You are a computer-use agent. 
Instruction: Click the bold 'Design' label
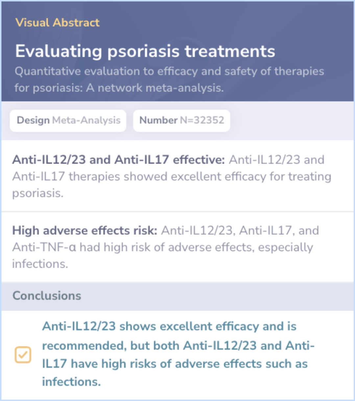[33, 120]
